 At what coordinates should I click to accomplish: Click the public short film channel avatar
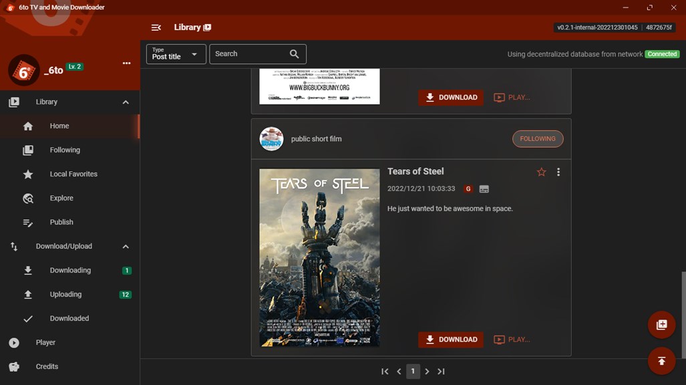pos(271,139)
